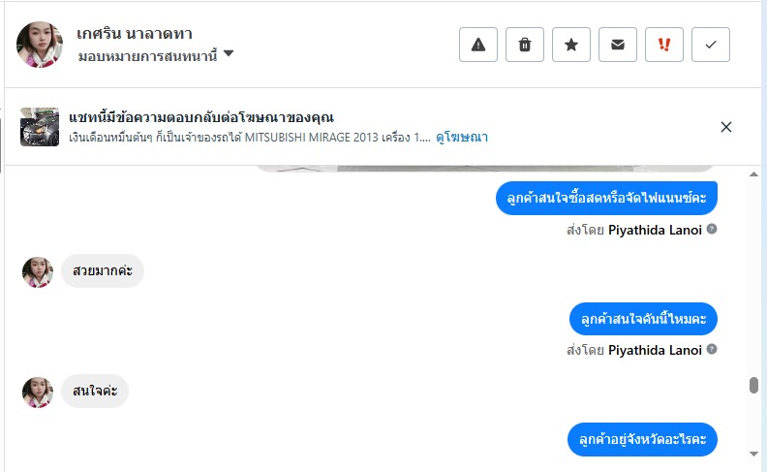The height and width of the screenshot is (472, 767).
Task: Click the customer name เกศริน นาลาดทา
Action: [135, 34]
